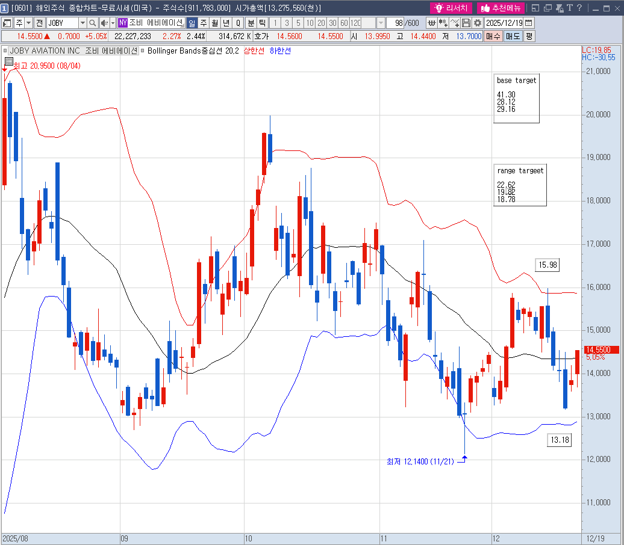Open the 리서치 research menu

tap(451, 8)
